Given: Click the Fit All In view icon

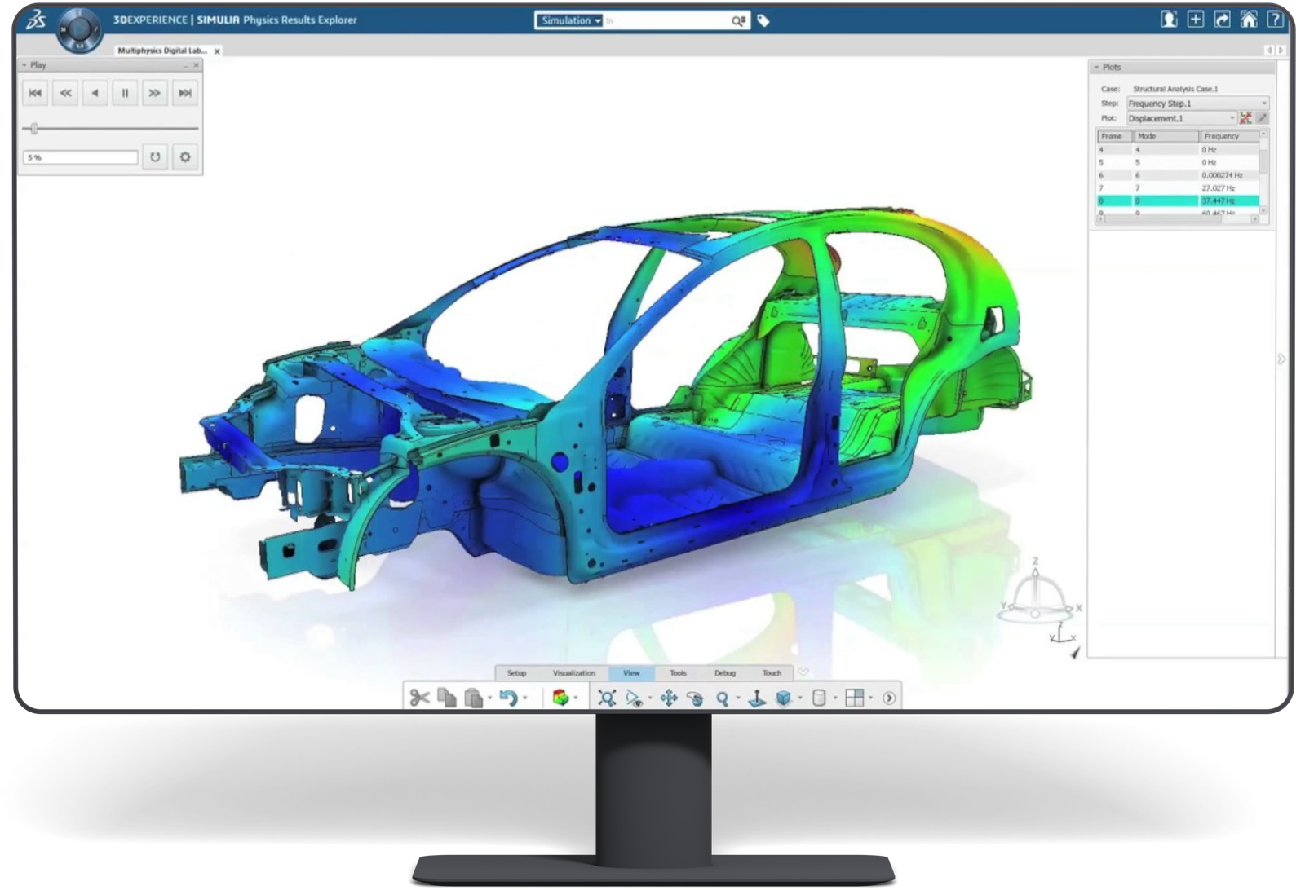Looking at the screenshot, I should (x=607, y=698).
